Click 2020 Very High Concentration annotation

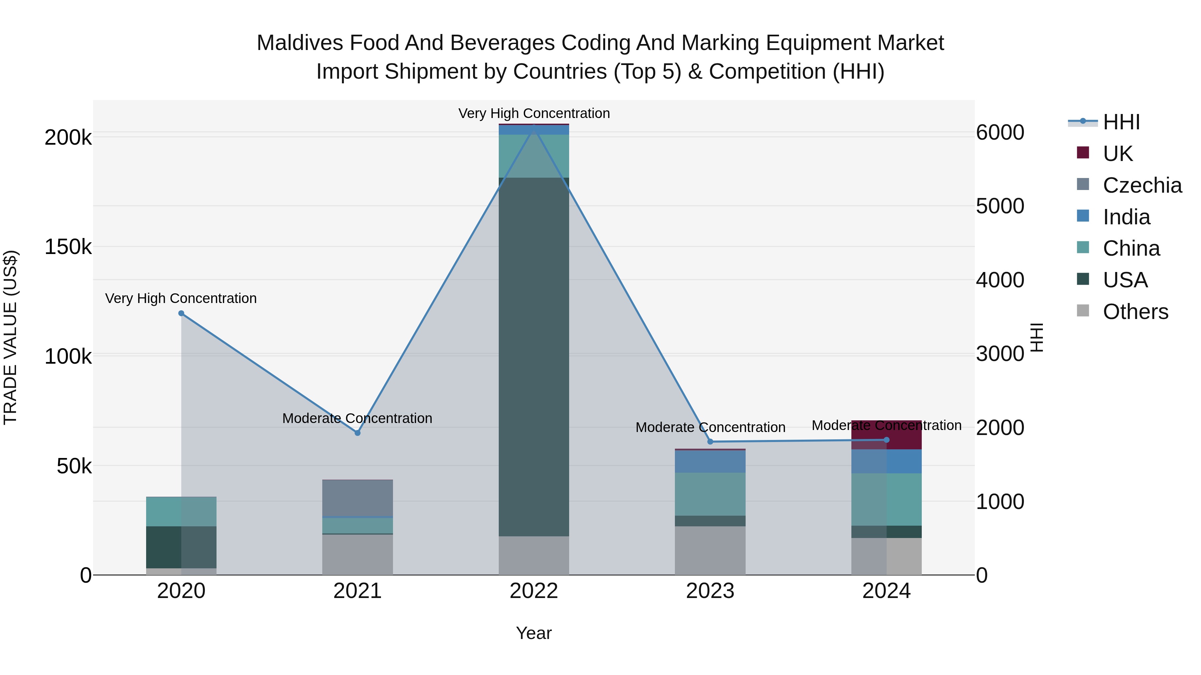[x=181, y=298]
